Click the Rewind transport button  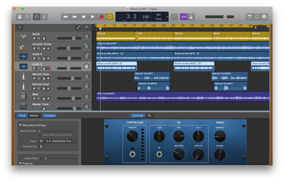coord(66,17)
